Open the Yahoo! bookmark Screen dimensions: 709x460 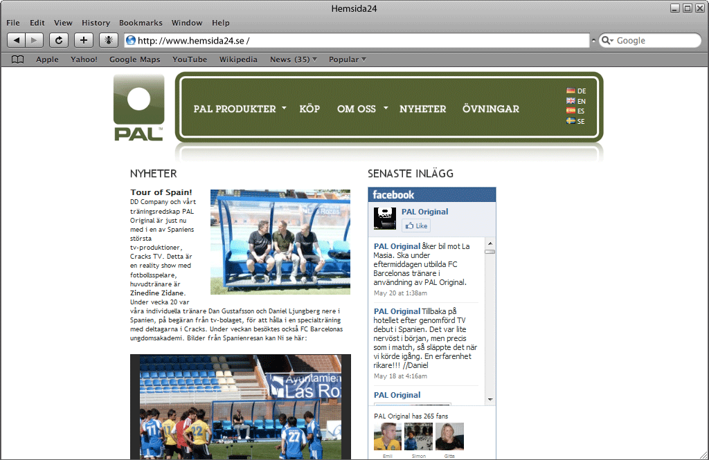pyautogui.click(x=84, y=59)
